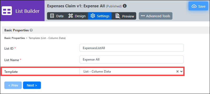Click the Design tab's pencil ruler icon
The image size is (210, 94).
coord(71,16)
